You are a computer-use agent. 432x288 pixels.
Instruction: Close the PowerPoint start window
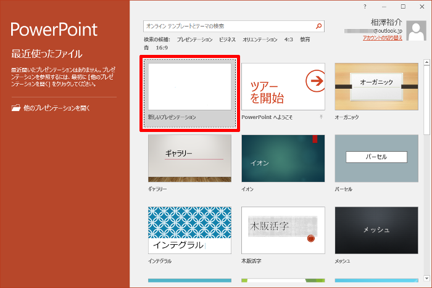pyautogui.click(x=422, y=7)
